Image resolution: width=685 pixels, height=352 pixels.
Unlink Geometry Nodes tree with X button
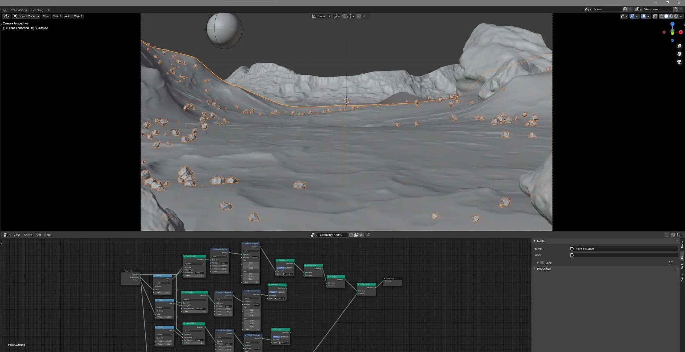[361, 235]
